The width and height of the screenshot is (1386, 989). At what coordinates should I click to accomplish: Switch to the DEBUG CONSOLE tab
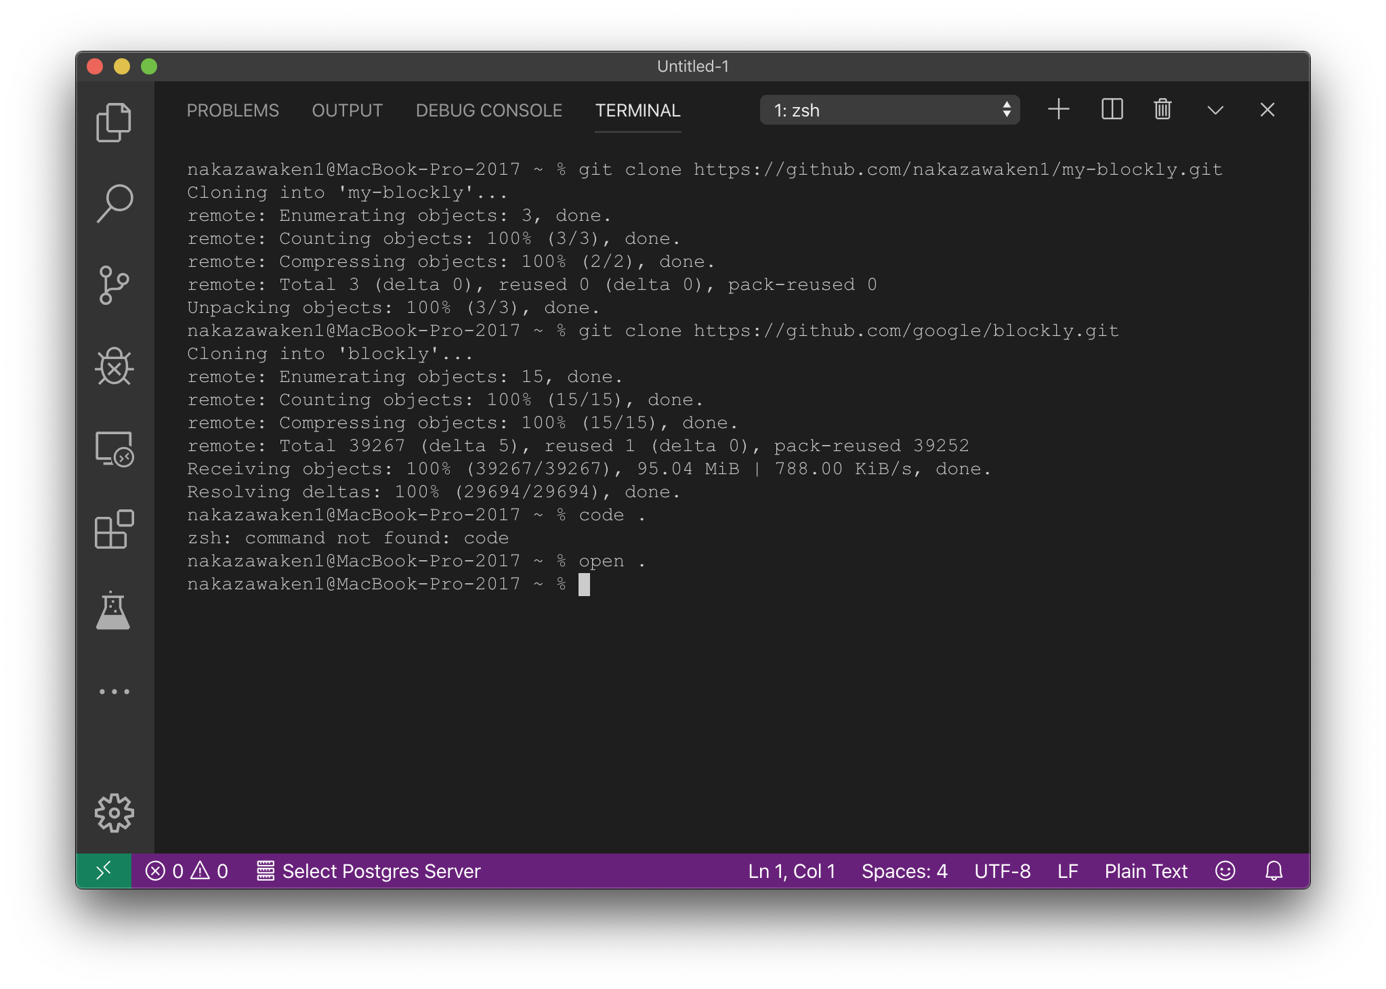(488, 110)
